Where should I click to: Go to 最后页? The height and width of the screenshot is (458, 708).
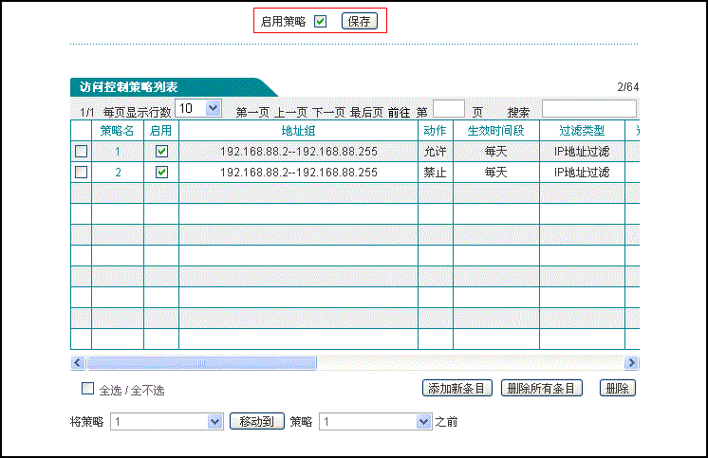click(x=366, y=112)
